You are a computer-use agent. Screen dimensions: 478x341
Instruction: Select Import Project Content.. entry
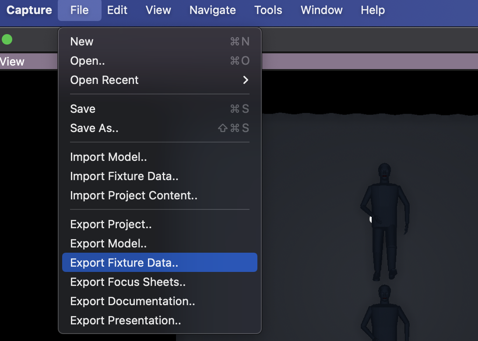(x=160, y=195)
